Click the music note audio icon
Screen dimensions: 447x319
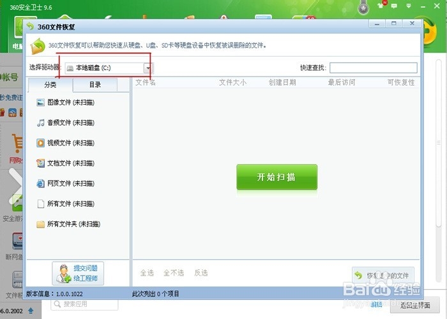tap(40, 122)
